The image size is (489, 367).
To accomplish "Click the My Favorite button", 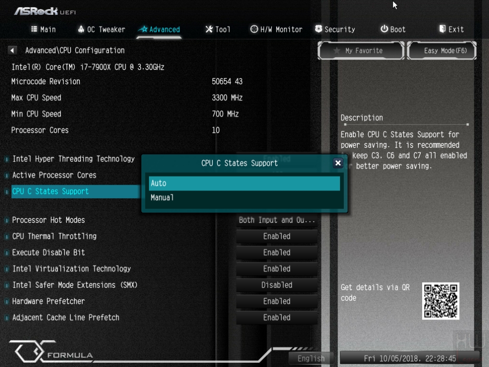I will tap(361, 50).
